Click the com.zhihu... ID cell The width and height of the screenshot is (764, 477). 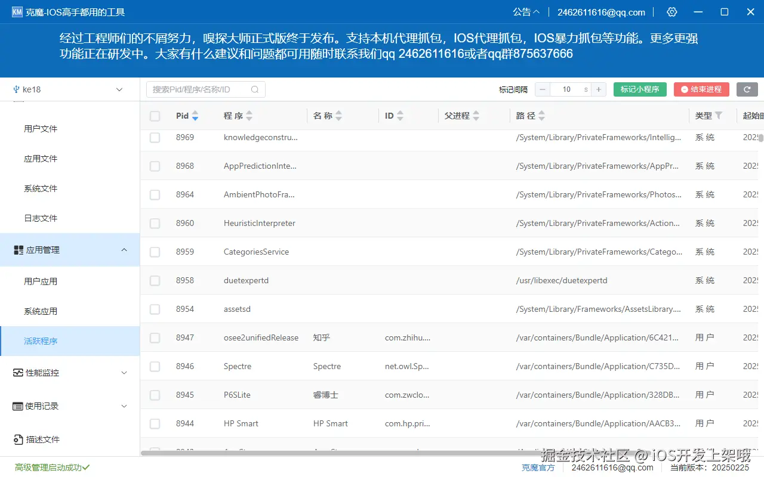pyautogui.click(x=408, y=337)
